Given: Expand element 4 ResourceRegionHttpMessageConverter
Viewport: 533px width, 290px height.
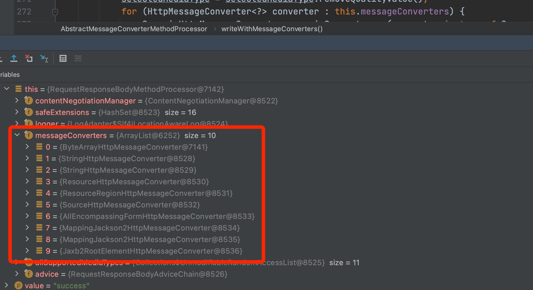Looking at the screenshot, I should [27, 193].
